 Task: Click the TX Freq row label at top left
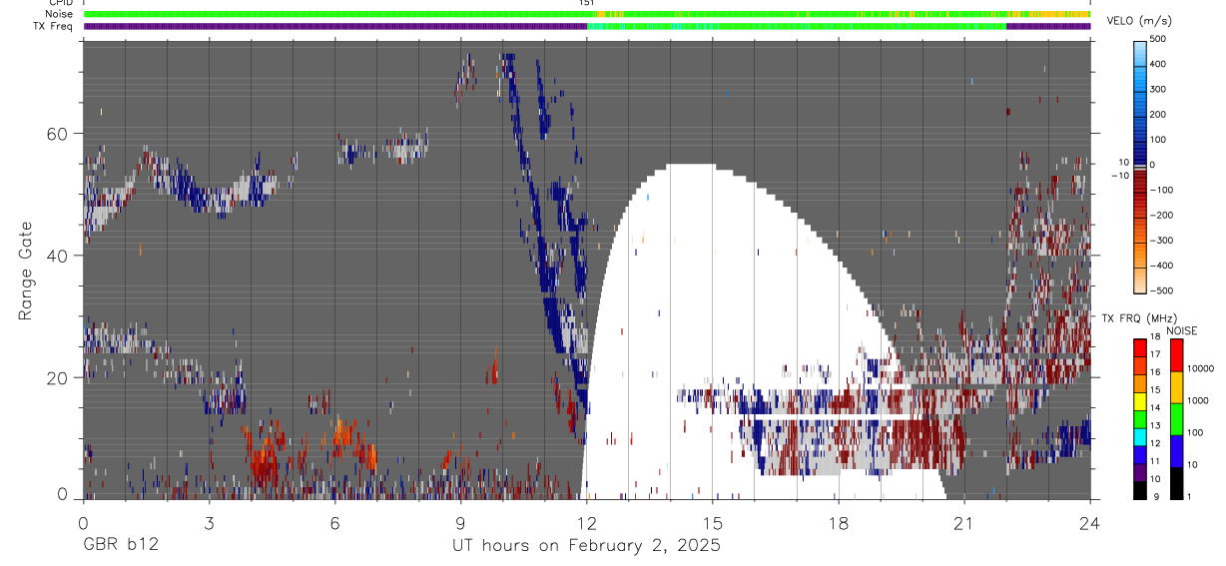54,26
